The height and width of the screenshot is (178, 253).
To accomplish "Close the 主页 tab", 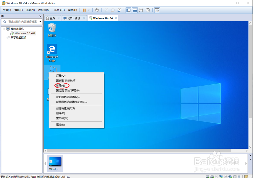I will pos(58,18).
